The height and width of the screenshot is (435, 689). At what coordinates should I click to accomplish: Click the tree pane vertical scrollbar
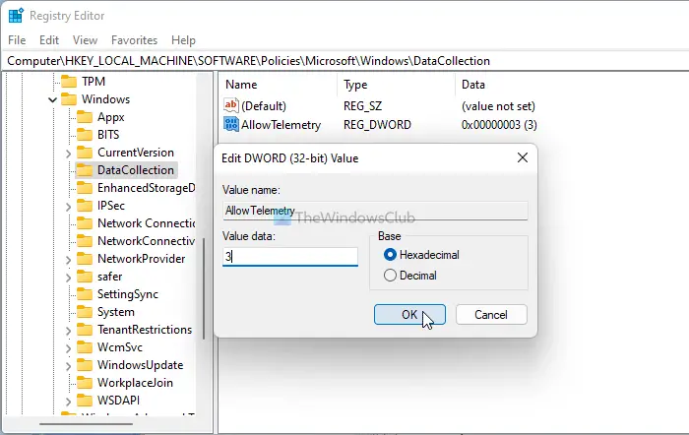pos(204,288)
